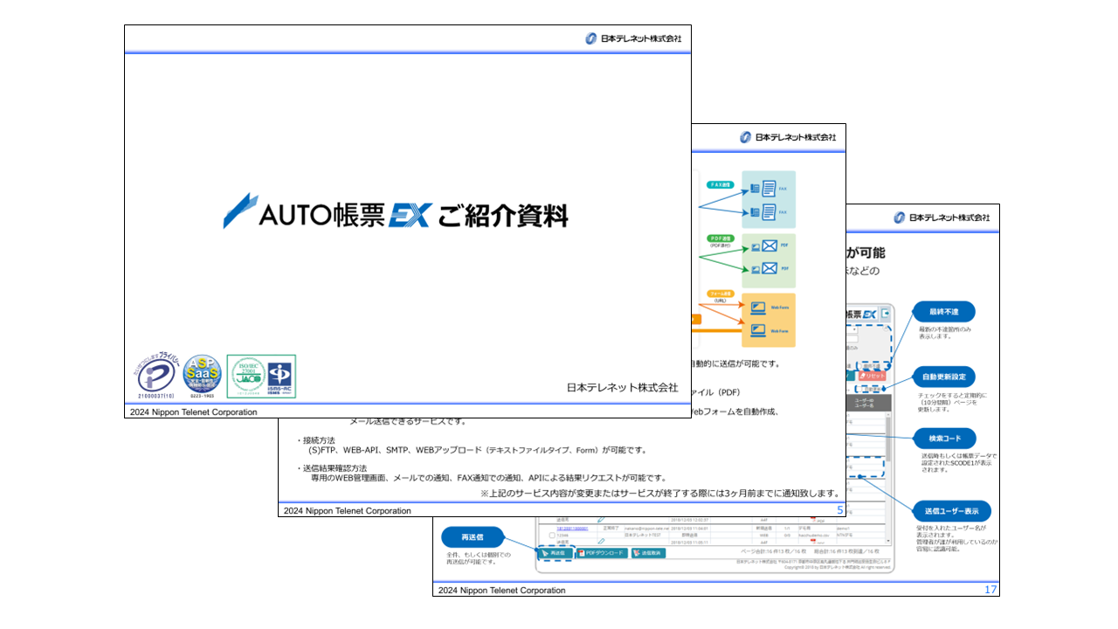Click the Privacy Mark badge on title slide
This screenshot has height=629, width=1118.
point(156,377)
